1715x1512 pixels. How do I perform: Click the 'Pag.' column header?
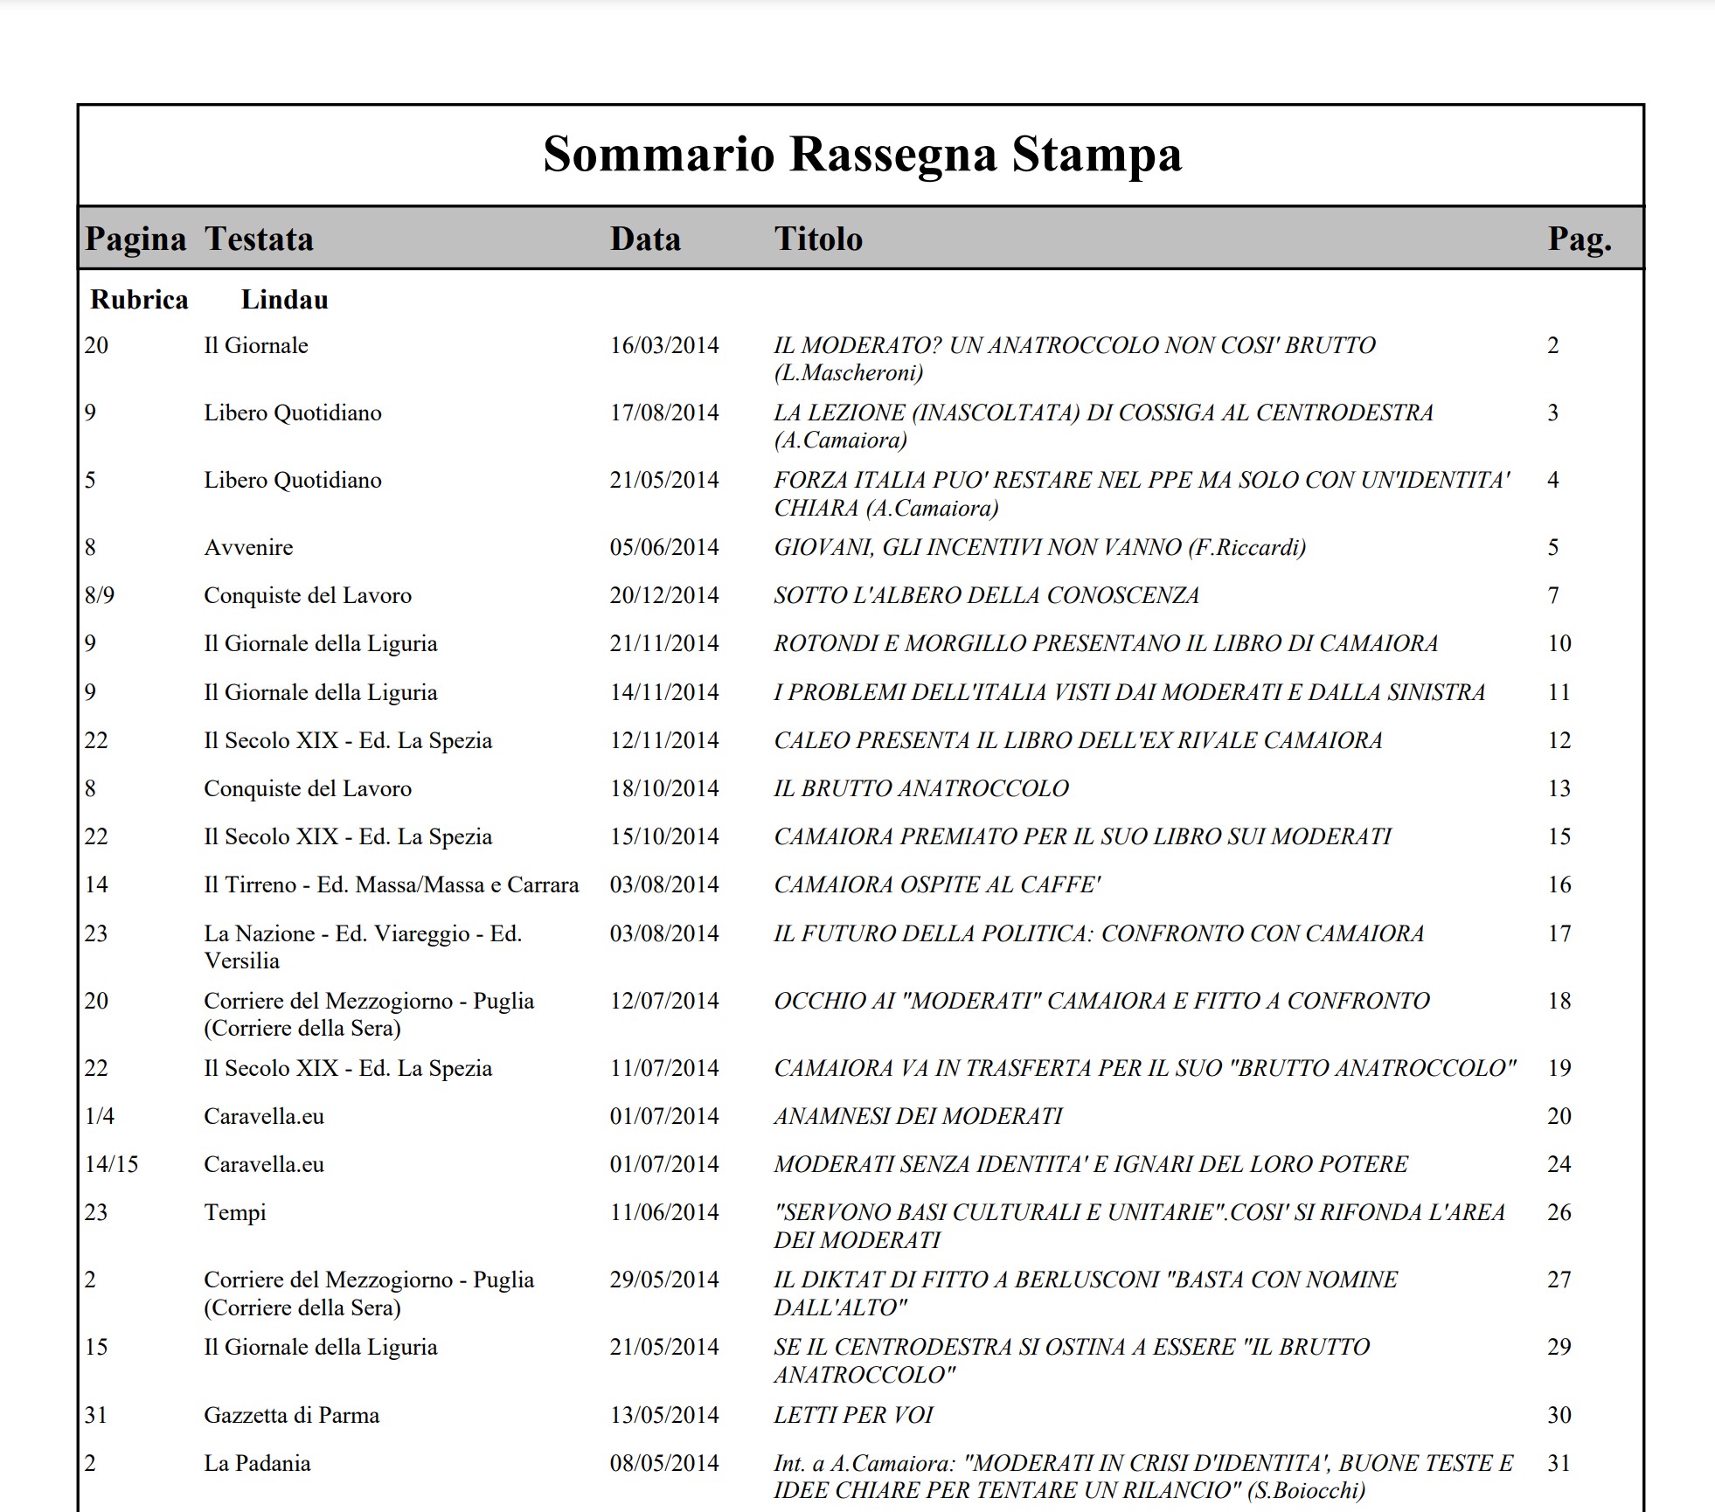coord(1580,239)
